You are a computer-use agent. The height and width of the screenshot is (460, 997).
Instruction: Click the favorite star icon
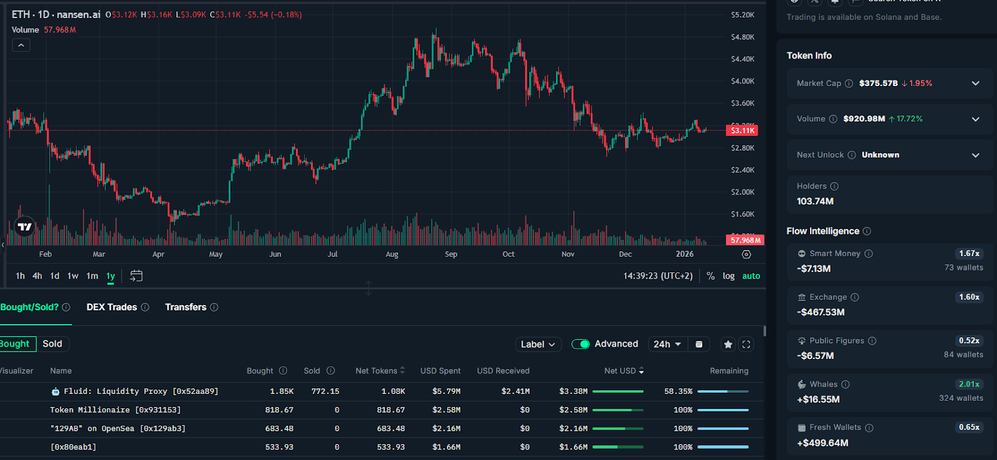728,344
